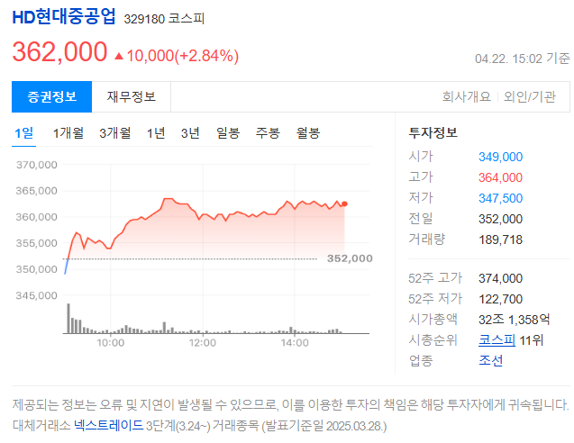The image size is (574, 443).
Task: Click the 52주 저가 value 122,700
Action: click(500, 299)
